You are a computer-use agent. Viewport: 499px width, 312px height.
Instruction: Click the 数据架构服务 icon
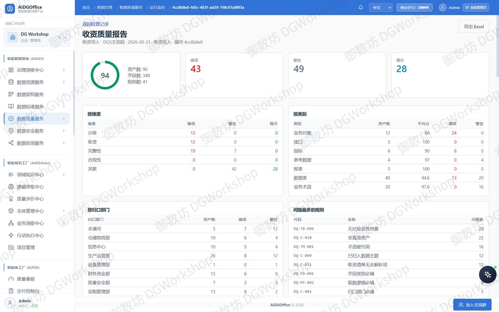coord(11,94)
